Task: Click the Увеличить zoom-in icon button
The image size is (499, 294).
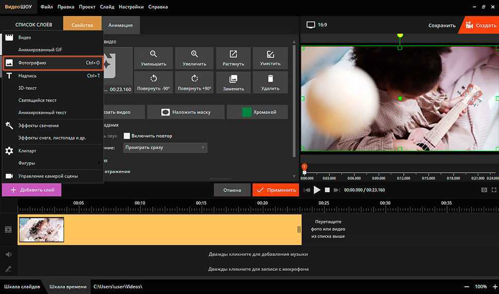Action: point(194,58)
